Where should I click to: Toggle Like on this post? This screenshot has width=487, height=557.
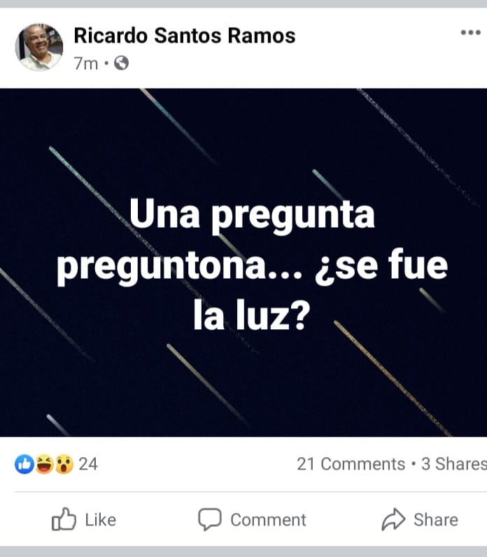(84, 520)
